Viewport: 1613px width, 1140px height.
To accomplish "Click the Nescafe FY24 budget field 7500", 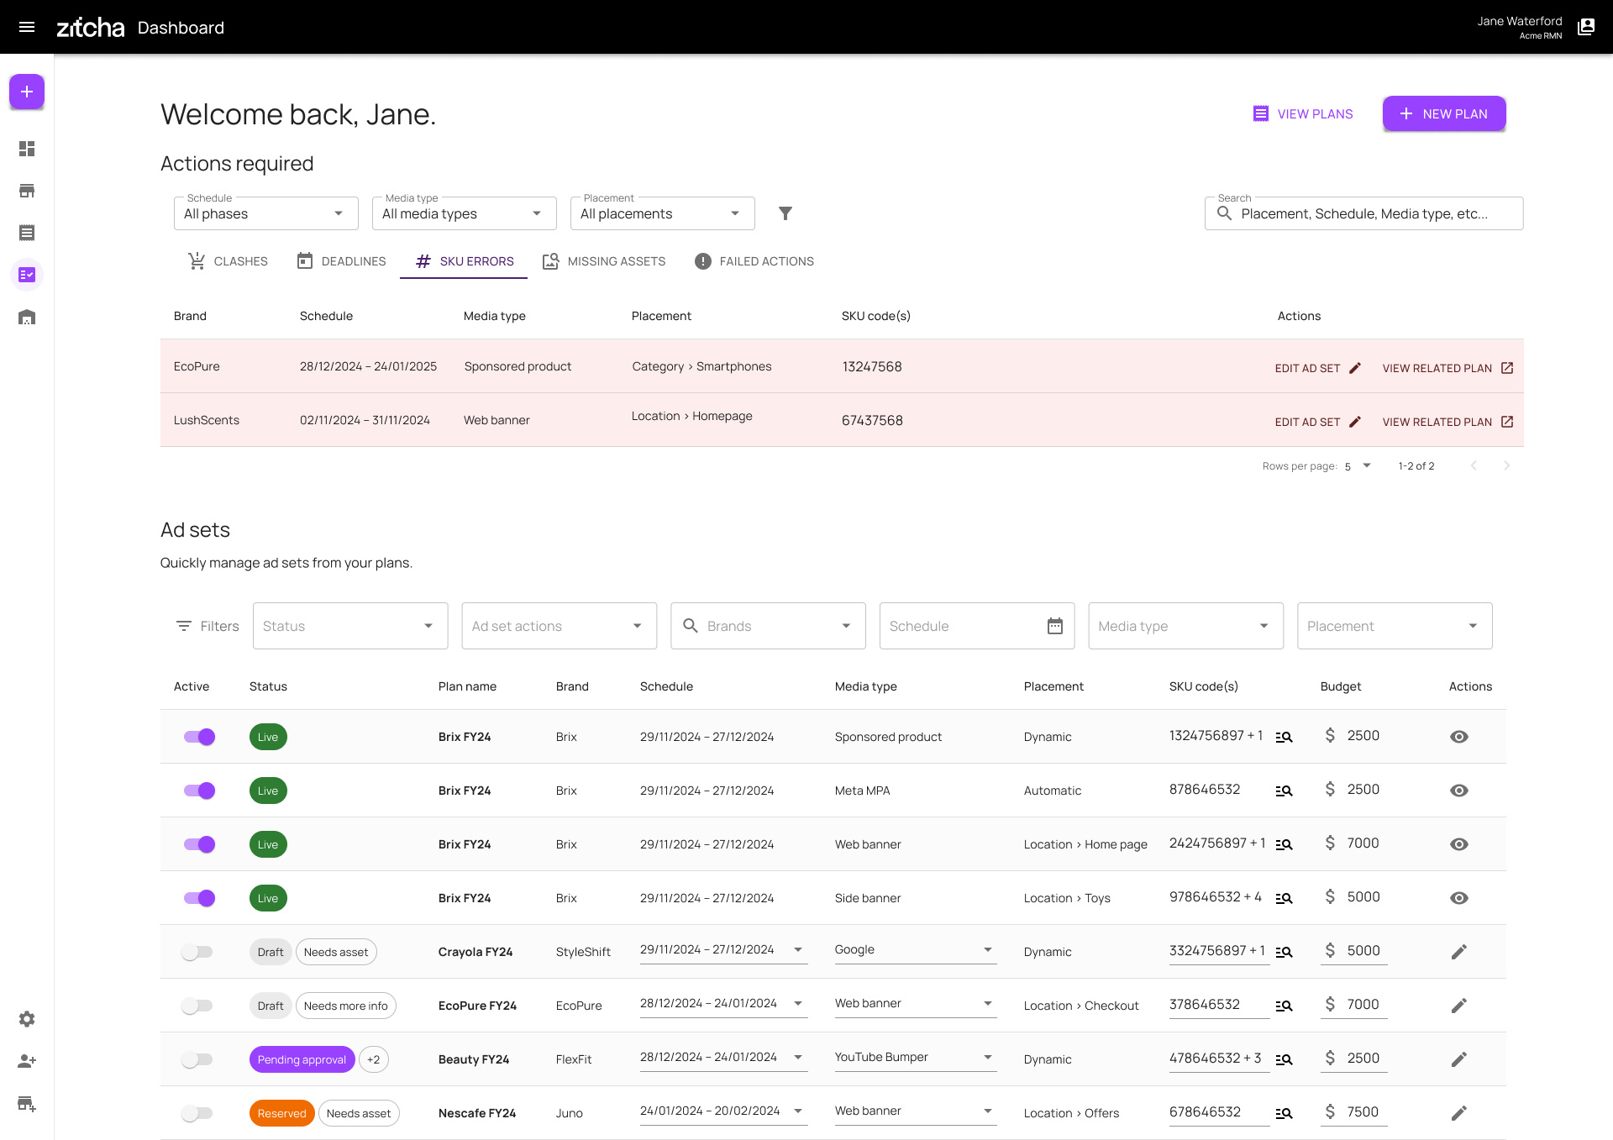I will tap(1353, 1112).
